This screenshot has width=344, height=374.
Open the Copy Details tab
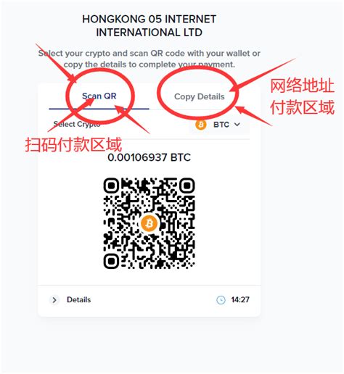pyautogui.click(x=200, y=96)
